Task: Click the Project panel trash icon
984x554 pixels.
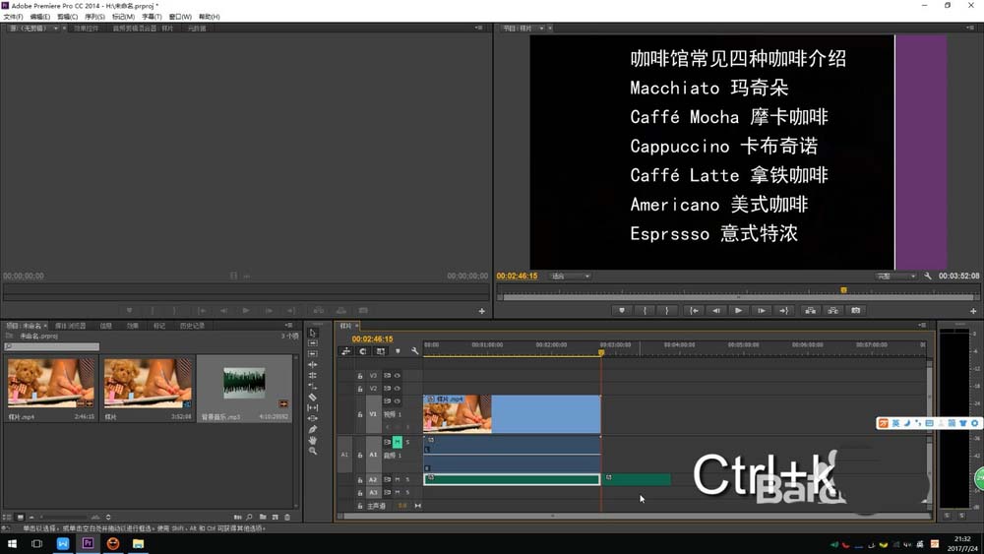Action: point(287,517)
